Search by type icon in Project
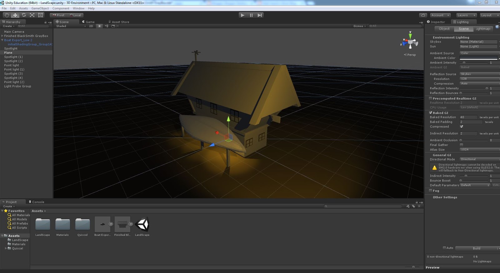500x273 pixels. coord(408,206)
